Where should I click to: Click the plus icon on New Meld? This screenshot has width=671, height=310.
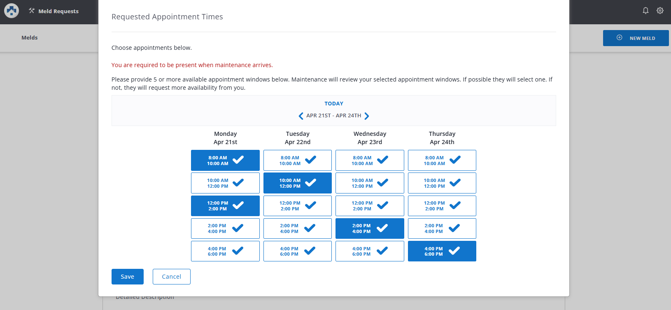[619, 38]
